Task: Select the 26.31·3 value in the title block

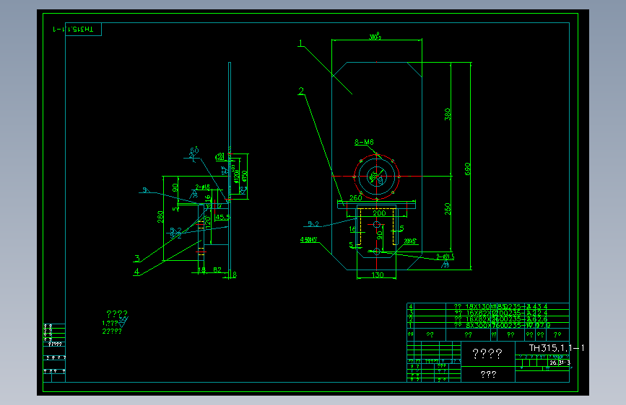Action: [560, 362]
